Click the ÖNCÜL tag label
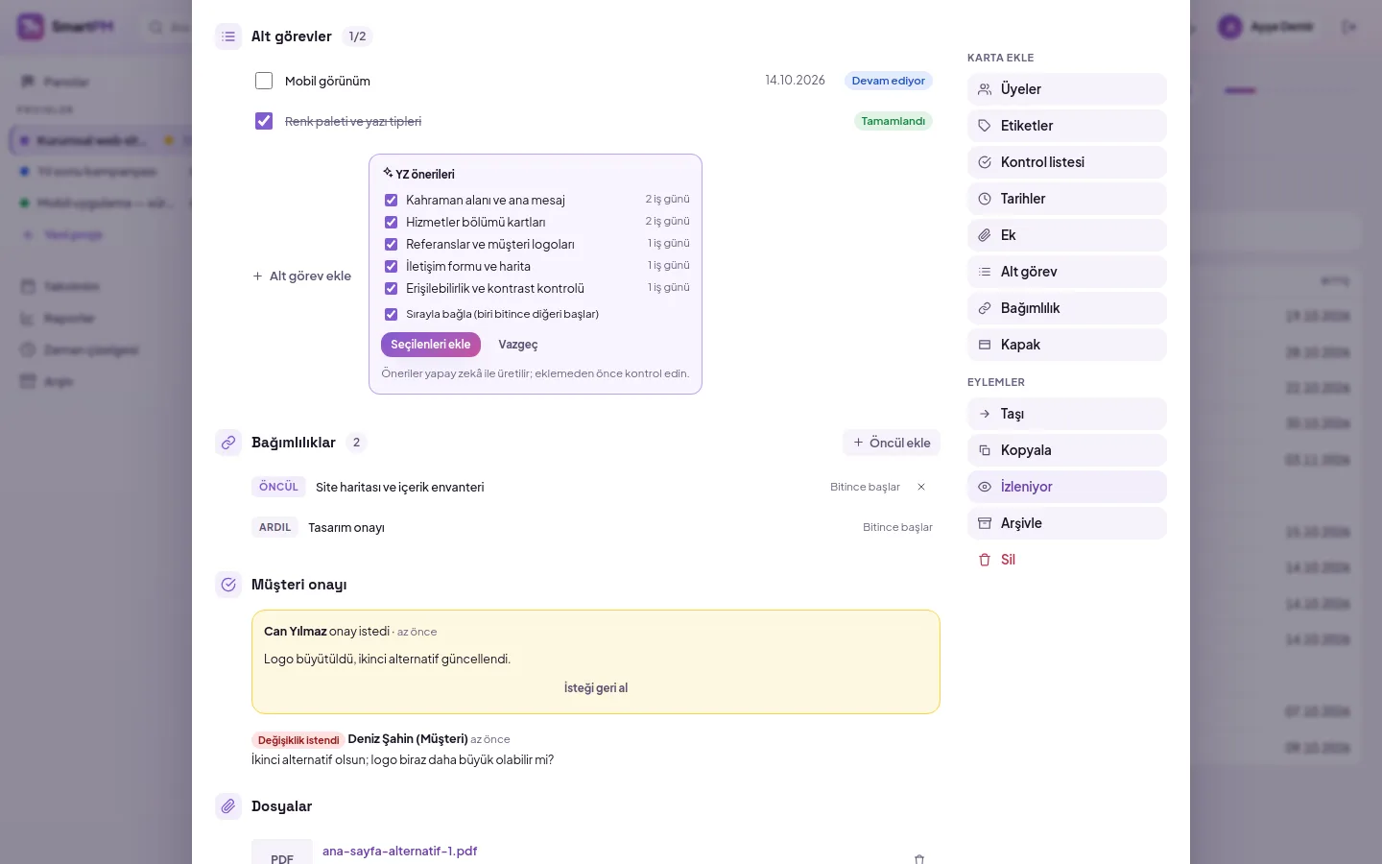The image size is (1382, 864). [x=278, y=487]
